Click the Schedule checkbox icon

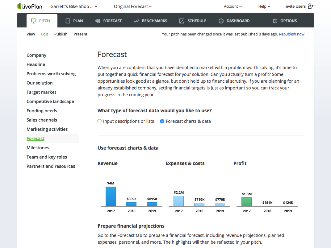pos(182,21)
